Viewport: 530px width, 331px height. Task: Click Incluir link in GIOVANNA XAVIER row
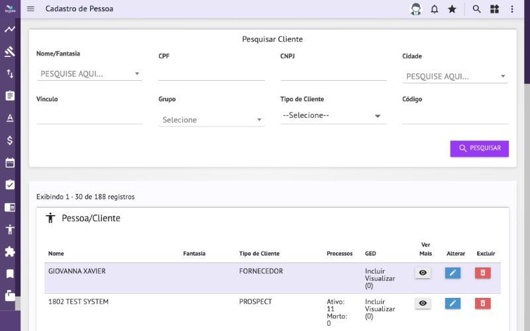point(375,271)
